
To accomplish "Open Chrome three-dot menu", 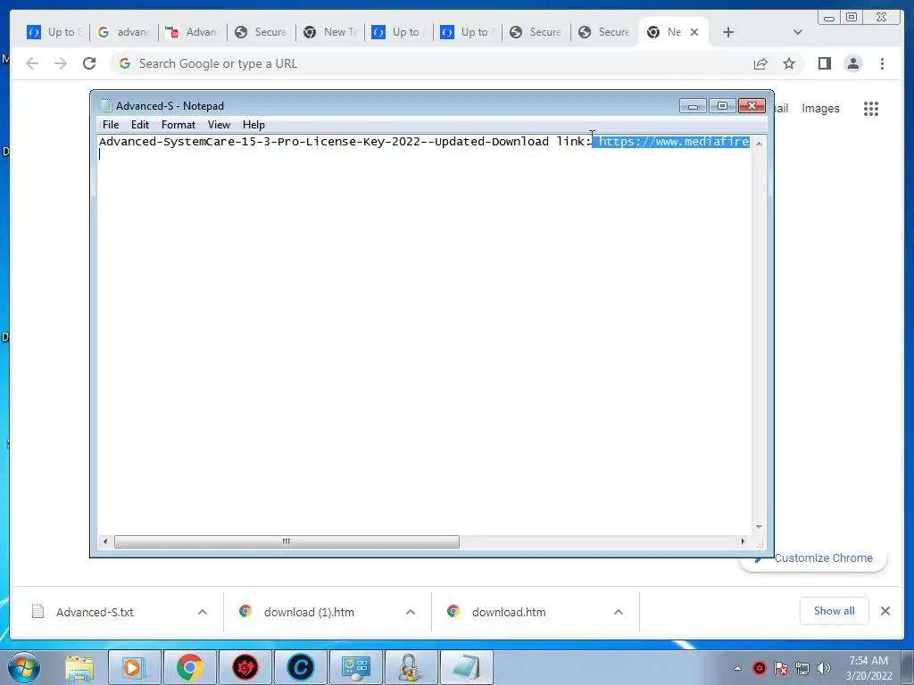I will (882, 63).
